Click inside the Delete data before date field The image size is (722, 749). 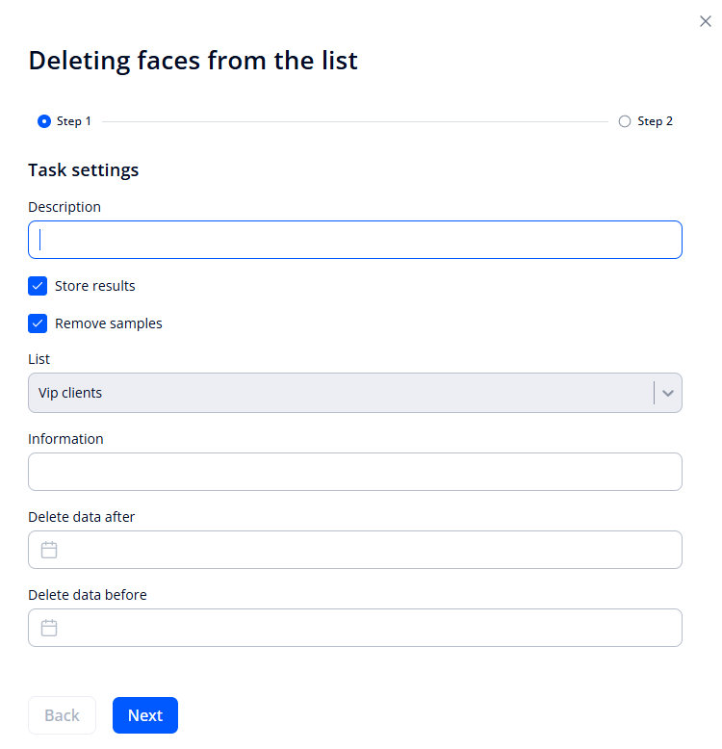click(366, 628)
